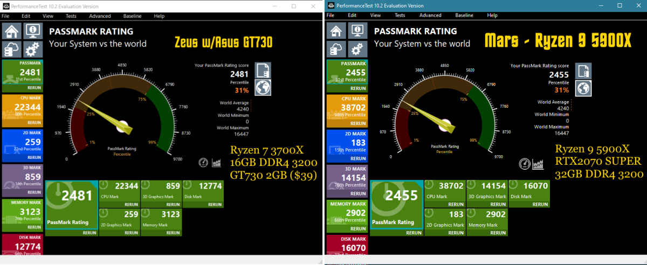Rerun the large PassMark Rating 2455 tile
647x265 pixels.
pos(414,233)
